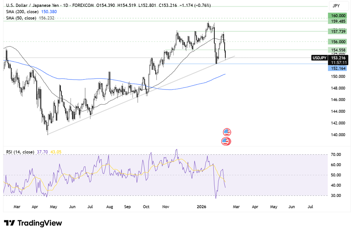The image size is (356, 234).
Task: Click the lower US flag economic event icon
Action: 226,141
